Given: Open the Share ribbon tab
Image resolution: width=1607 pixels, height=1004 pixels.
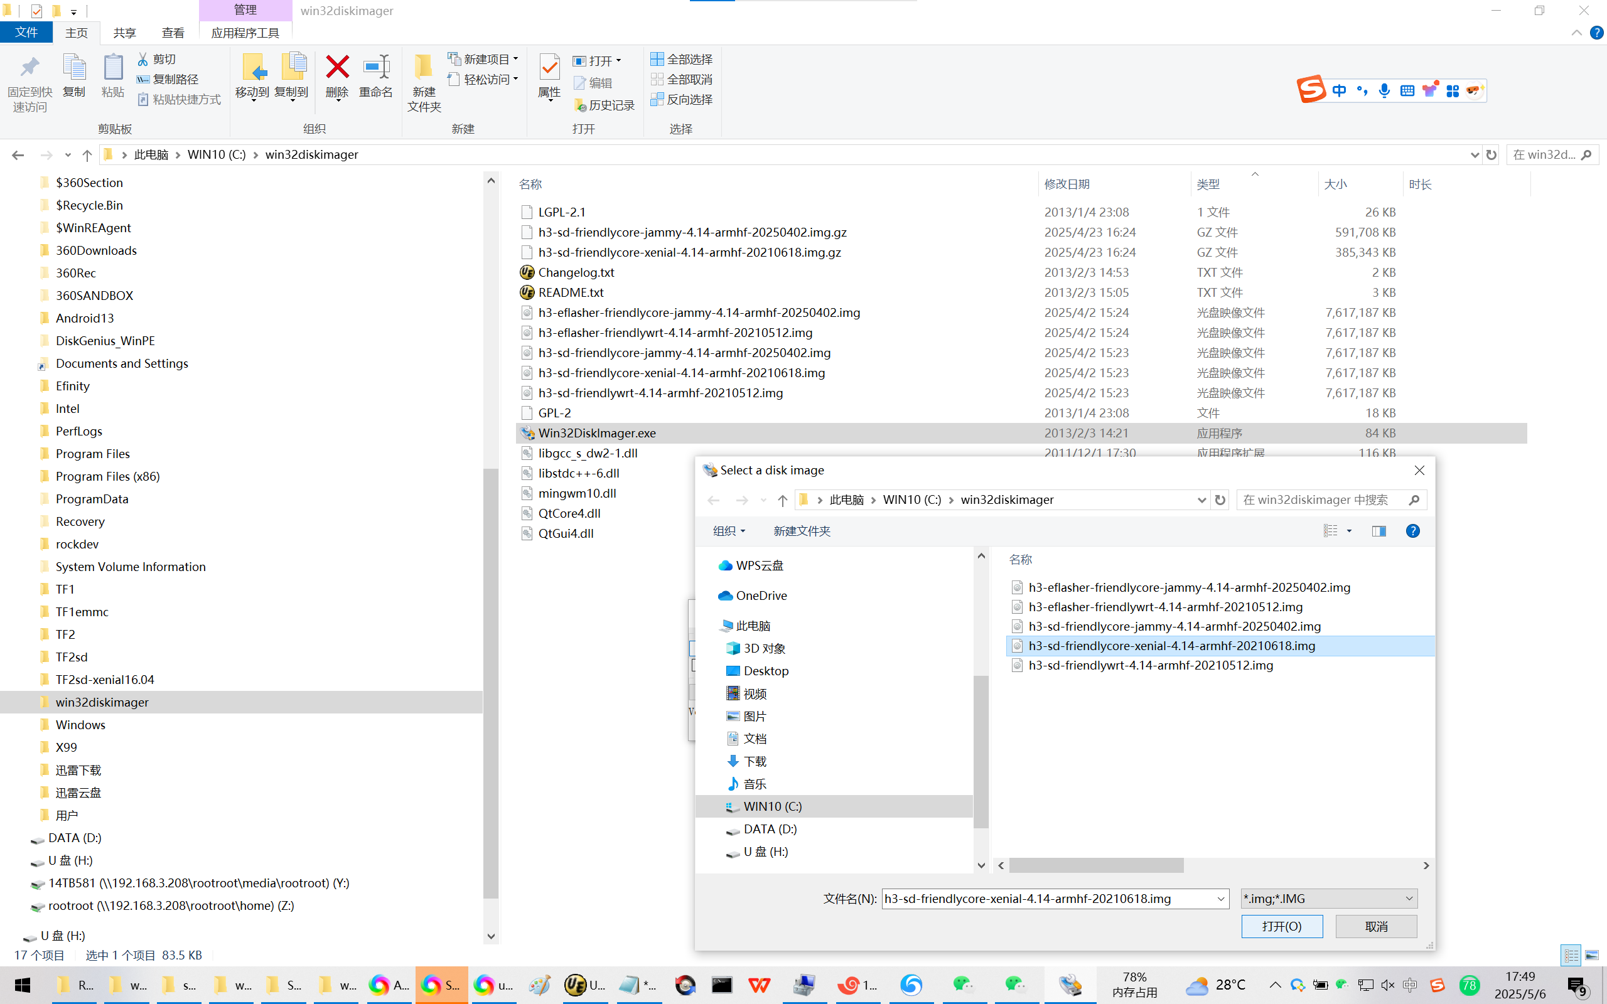Looking at the screenshot, I should point(124,33).
